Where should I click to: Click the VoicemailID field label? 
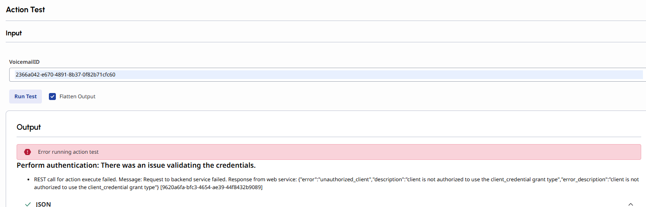point(24,62)
